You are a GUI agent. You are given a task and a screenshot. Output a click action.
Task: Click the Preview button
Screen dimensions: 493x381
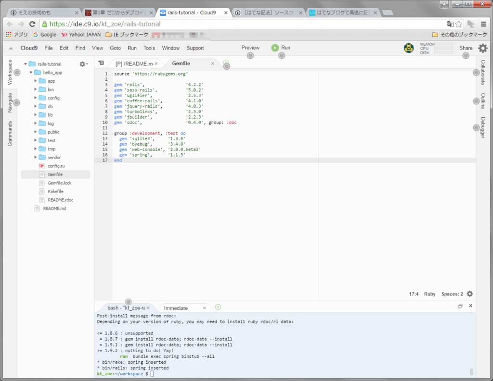tap(250, 48)
